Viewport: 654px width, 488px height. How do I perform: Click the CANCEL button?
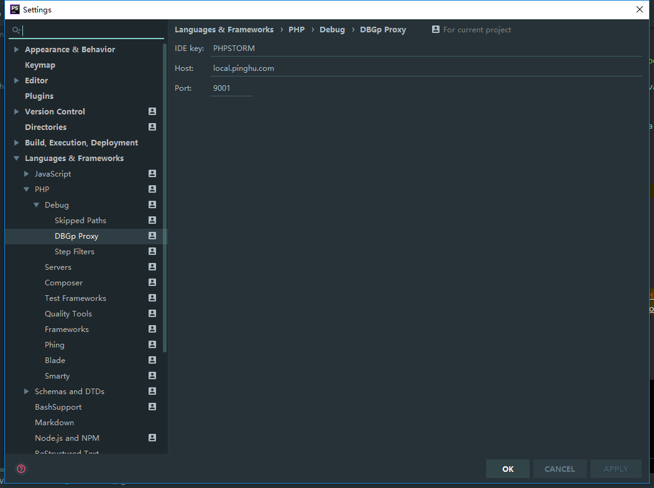(560, 469)
